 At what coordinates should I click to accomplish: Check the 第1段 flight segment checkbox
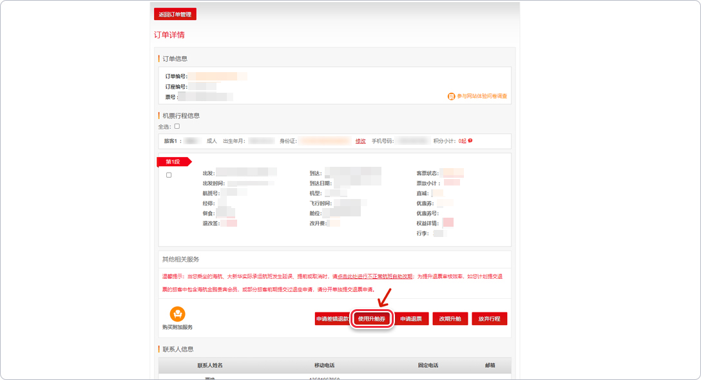point(169,175)
